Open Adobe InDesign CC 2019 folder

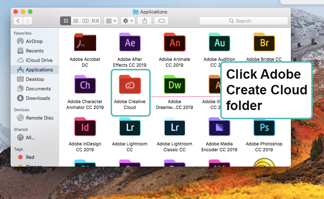85,127
